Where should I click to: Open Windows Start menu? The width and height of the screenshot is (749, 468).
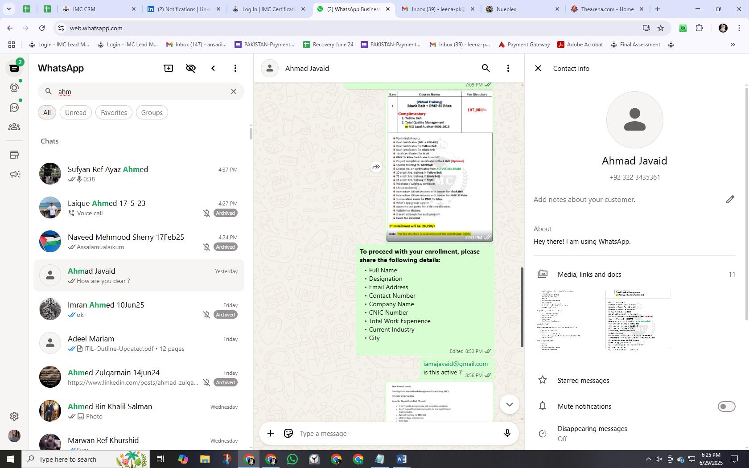(11, 459)
